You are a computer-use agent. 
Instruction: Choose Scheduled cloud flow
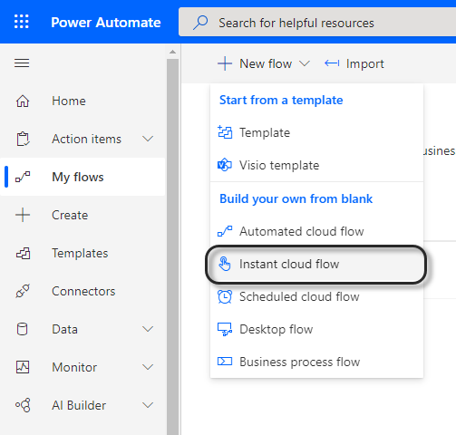pyautogui.click(x=316, y=296)
